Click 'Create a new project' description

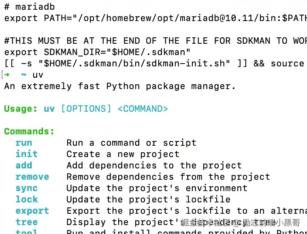[x=123, y=154]
